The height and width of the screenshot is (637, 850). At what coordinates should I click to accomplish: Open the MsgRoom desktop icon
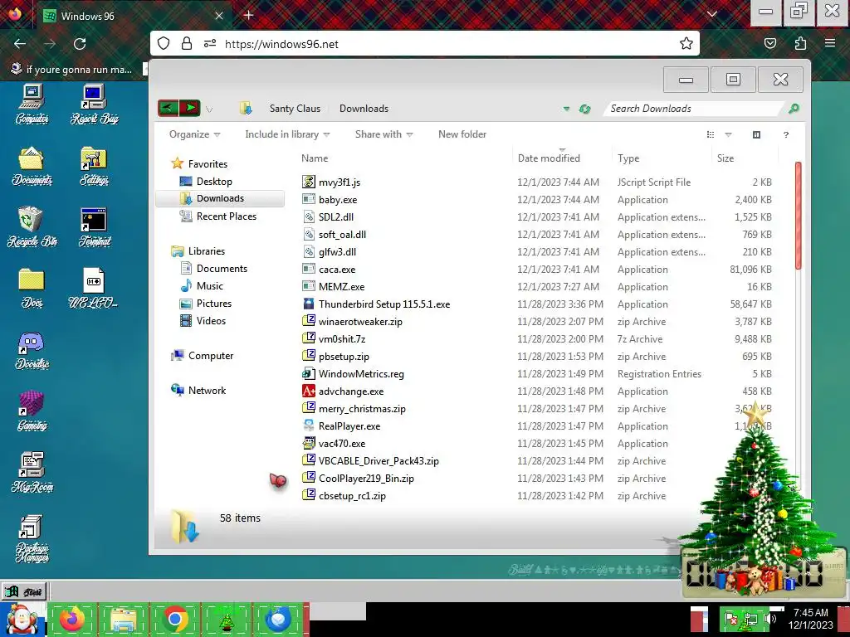tap(32, 472)
